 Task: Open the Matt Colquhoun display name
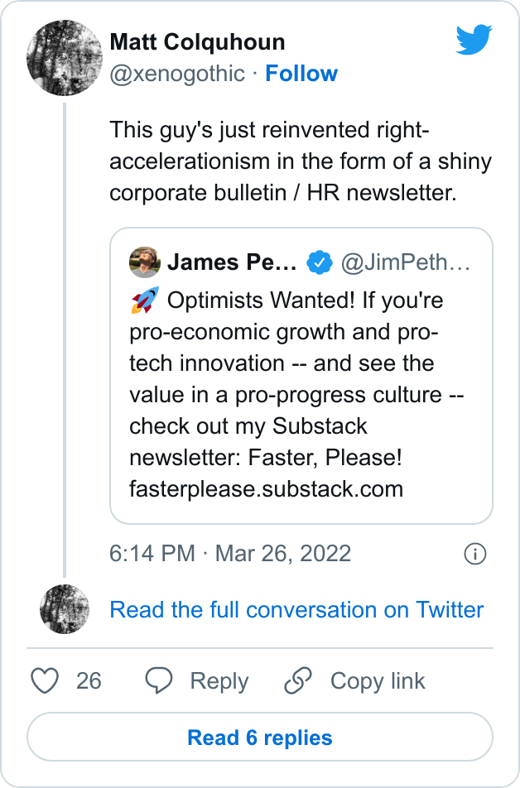[x=197, y=42]
